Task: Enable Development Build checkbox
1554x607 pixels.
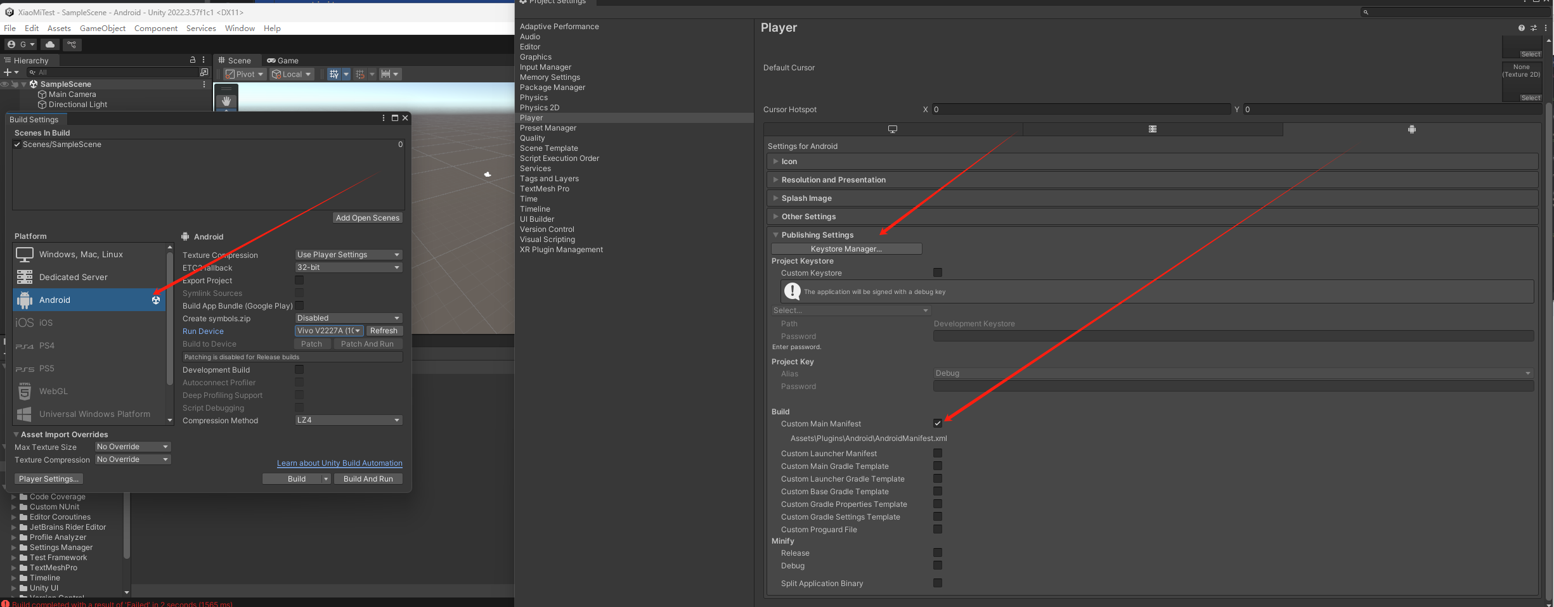Action: click(299, 369)
